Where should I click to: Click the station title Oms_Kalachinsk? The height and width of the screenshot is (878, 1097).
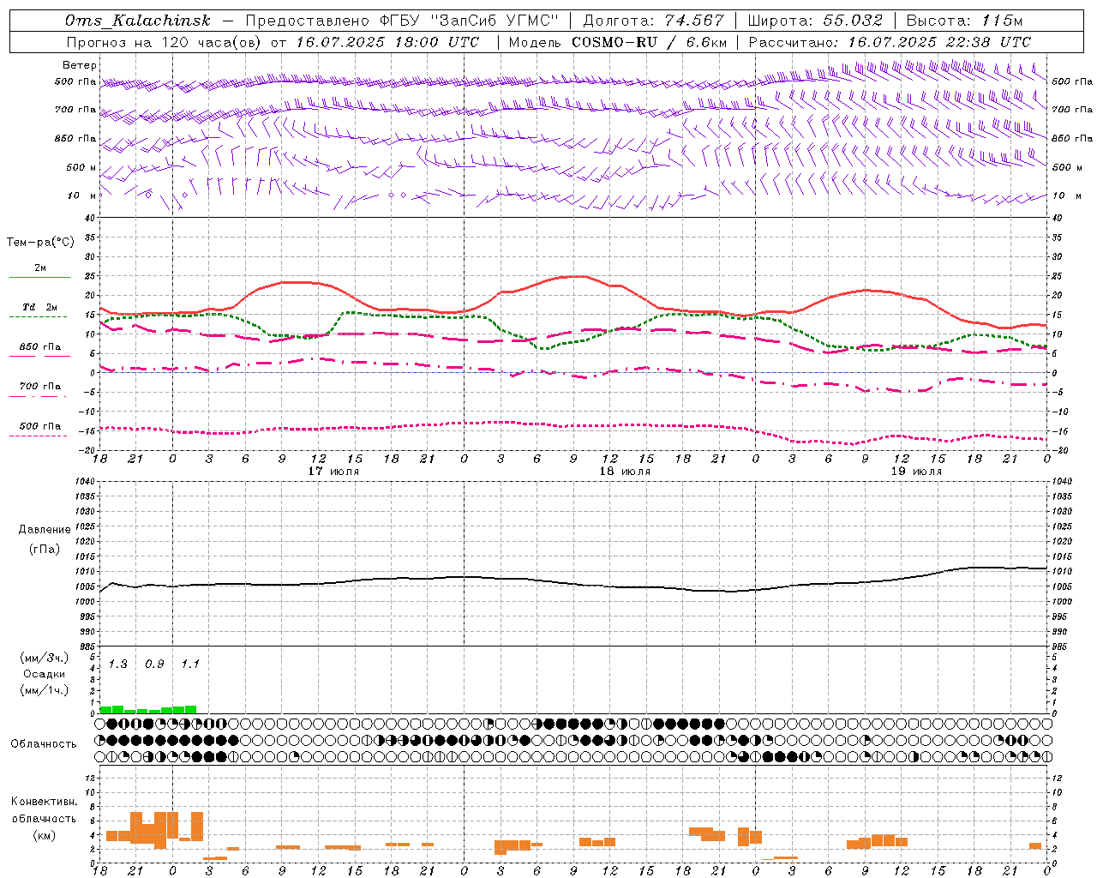pos(138,21)
